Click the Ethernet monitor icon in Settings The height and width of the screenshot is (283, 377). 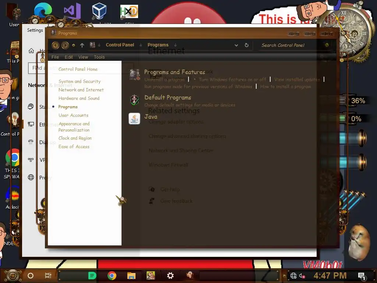coord(31,125)
